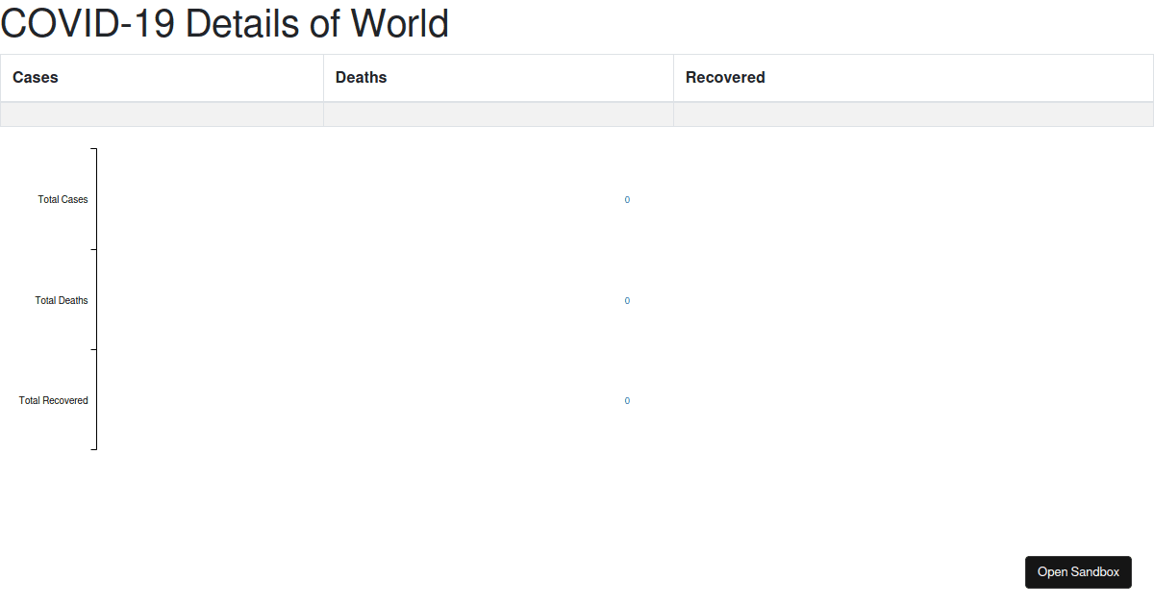Click the 0 value beside Total Recovered
The height and width of the screenshot is (606, 1154).
pyautogui.click(x=627, y=401)
